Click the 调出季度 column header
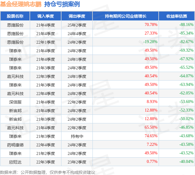 coord(77,16)
